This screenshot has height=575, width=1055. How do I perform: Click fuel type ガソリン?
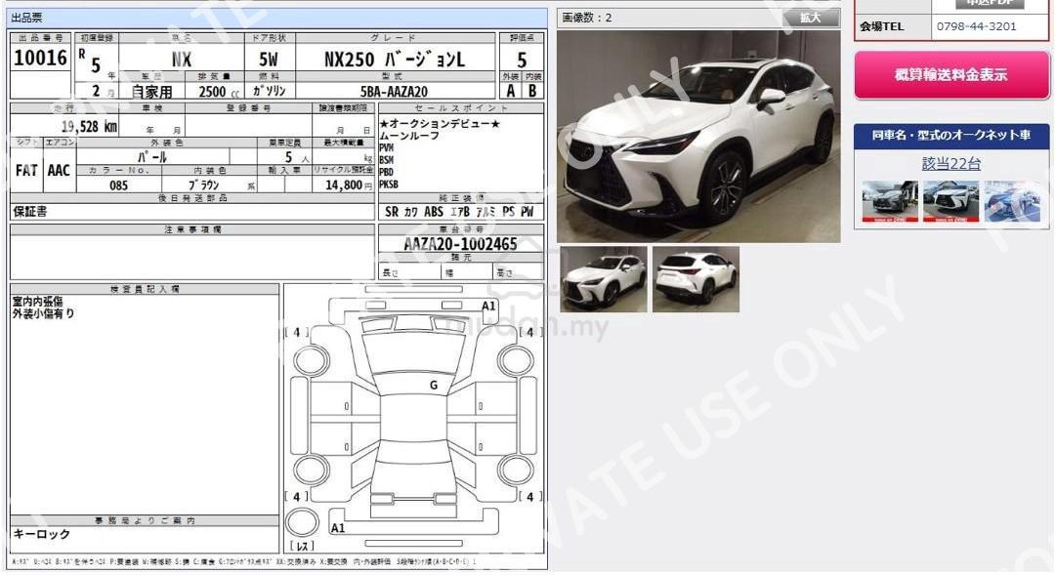tap(270, 91)
